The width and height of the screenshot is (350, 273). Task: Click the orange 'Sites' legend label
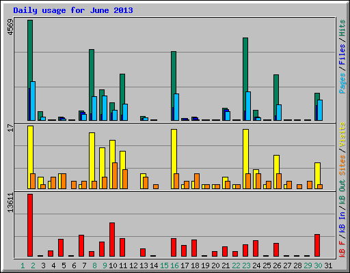342,165
